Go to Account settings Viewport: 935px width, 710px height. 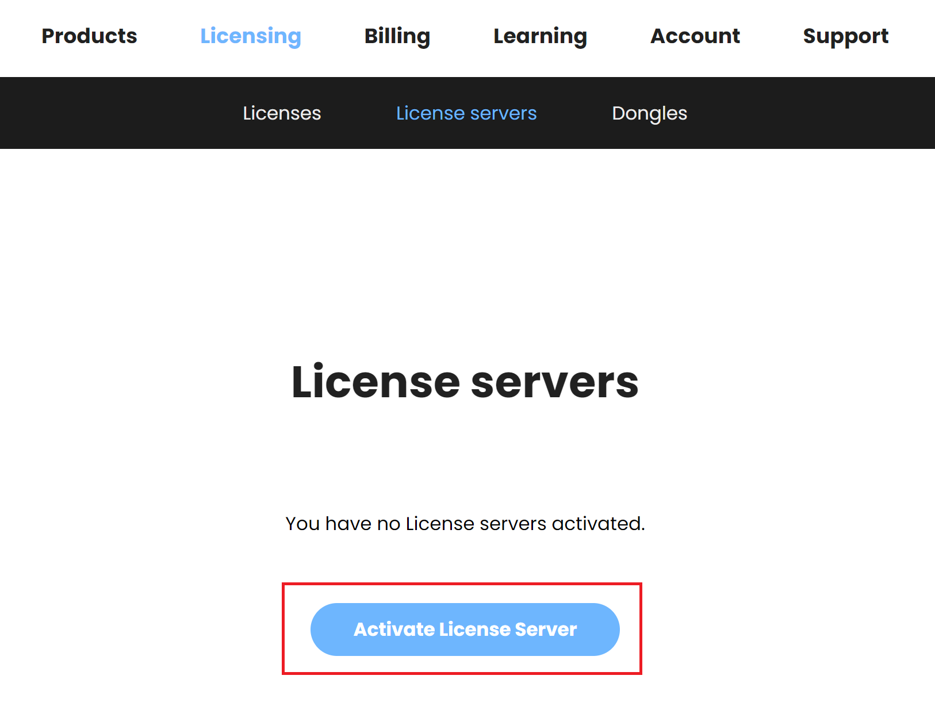coord(695,36)
